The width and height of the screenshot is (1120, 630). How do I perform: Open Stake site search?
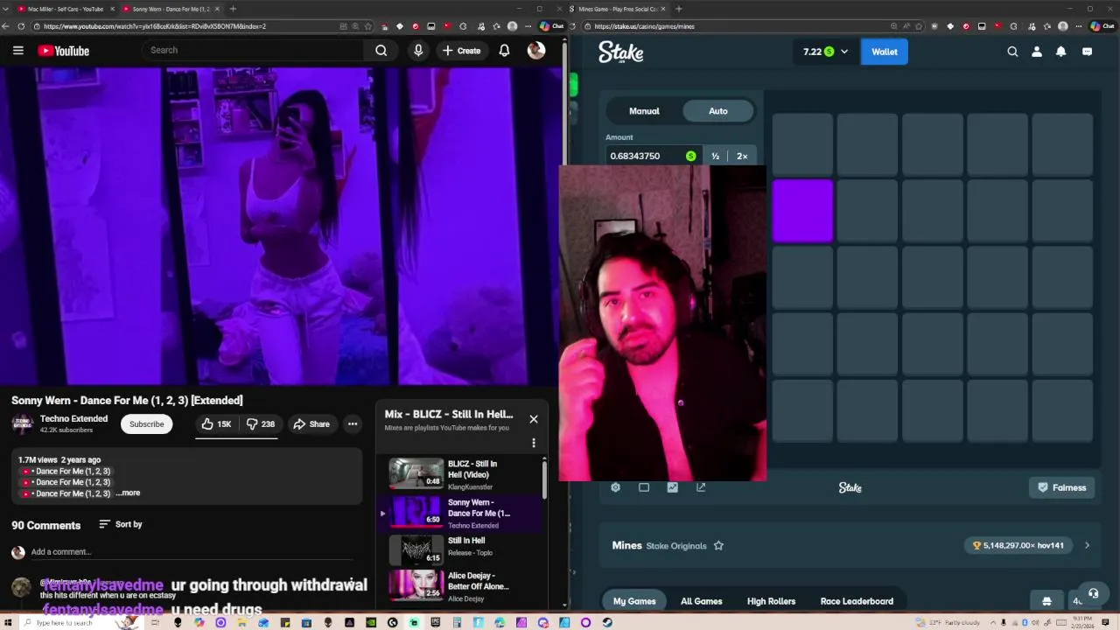click(x=1012, y=52)
